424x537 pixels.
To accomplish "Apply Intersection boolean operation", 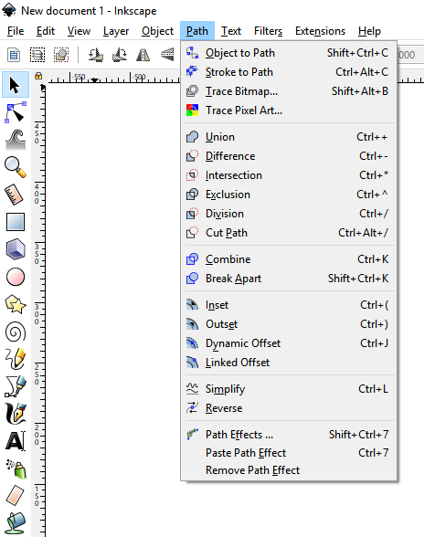I will click(x=289, y=175).
